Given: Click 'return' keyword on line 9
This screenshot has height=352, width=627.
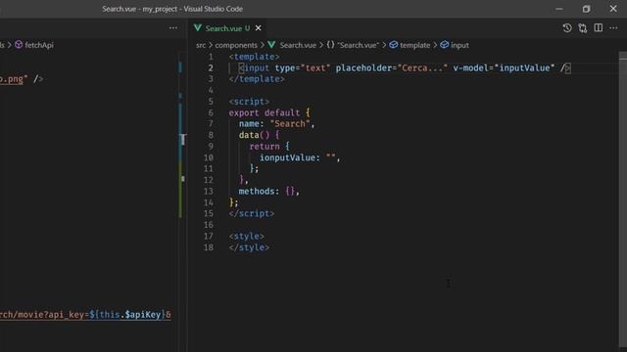Looking at the screenshot, I should pos(265,147).
